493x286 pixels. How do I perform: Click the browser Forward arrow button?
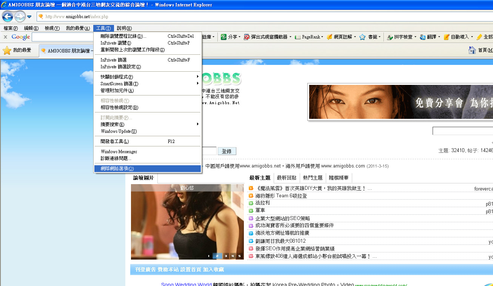20,16
